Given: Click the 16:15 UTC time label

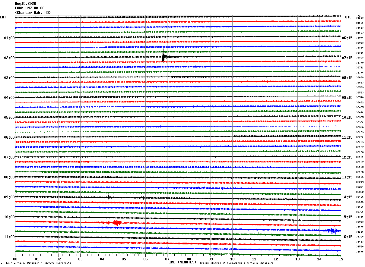Looking at the screenshot, I should coord(347,237).
